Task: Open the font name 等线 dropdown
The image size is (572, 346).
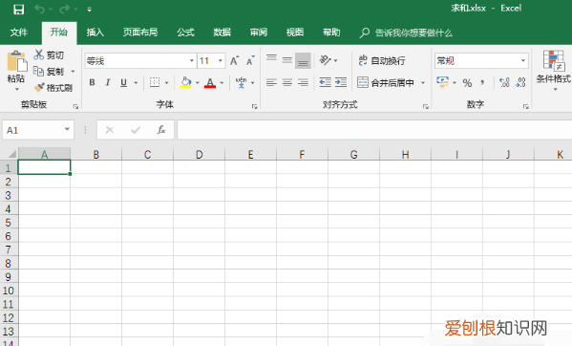Action: coord(192,60)
